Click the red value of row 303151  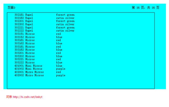pos(58,34)
